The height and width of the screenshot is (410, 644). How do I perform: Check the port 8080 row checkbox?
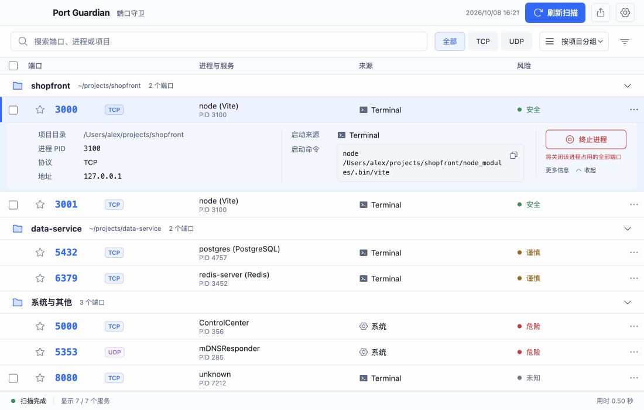tap(13, 378)
